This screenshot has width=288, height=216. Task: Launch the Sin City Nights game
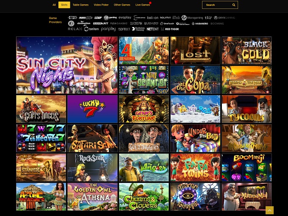point(67,65)
